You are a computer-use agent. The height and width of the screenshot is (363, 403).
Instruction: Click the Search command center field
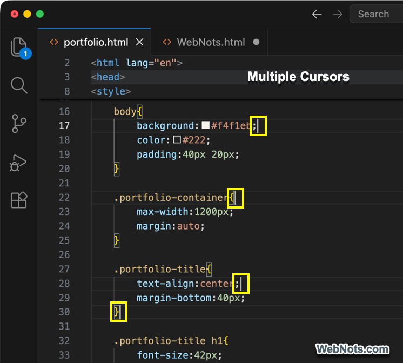coord(377,14)
